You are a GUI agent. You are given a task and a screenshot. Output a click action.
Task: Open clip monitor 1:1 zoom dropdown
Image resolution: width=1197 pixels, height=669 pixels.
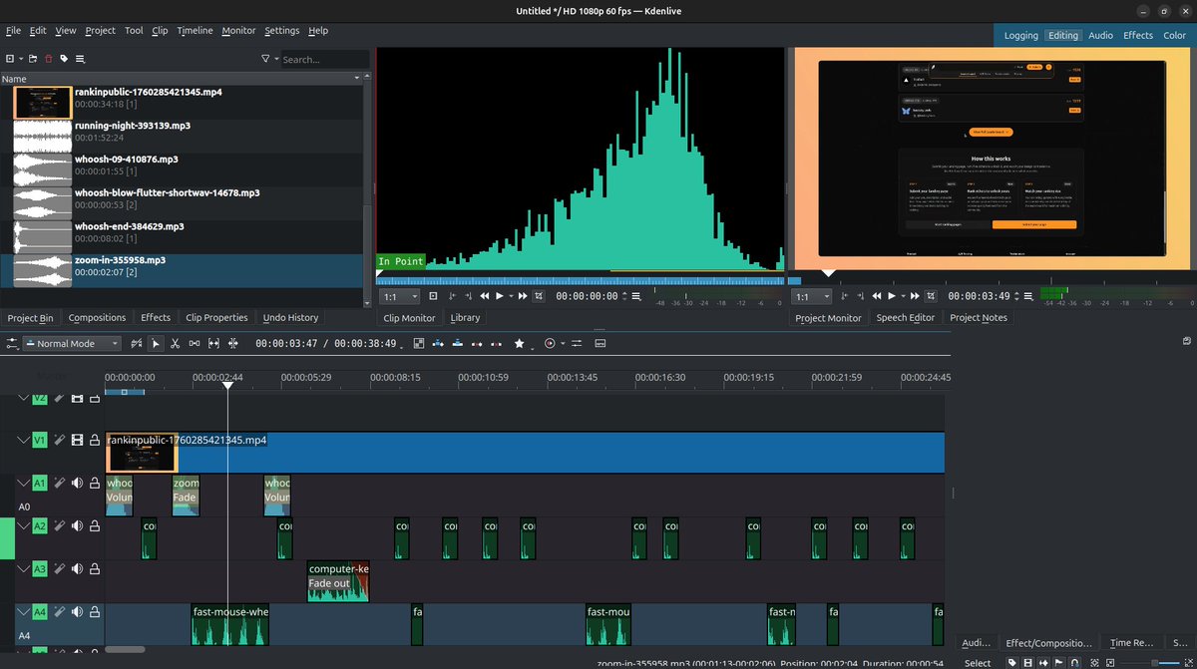click(398, 296)
